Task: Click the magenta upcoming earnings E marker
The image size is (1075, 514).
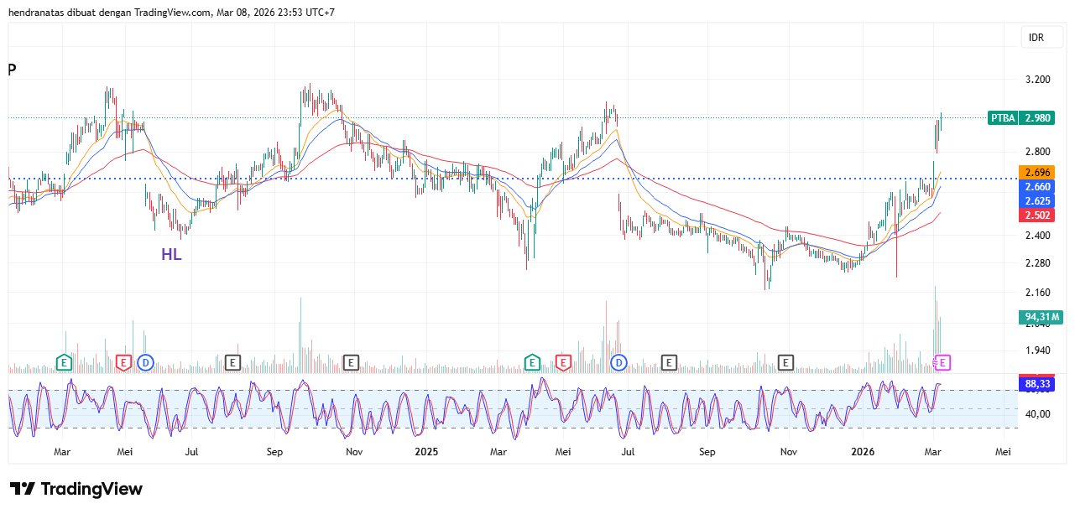Action: (x=943, y=362)
